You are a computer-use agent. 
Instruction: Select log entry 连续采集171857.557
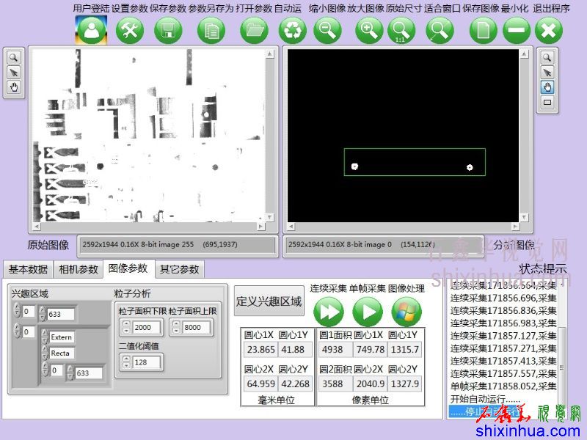[503, 373]
